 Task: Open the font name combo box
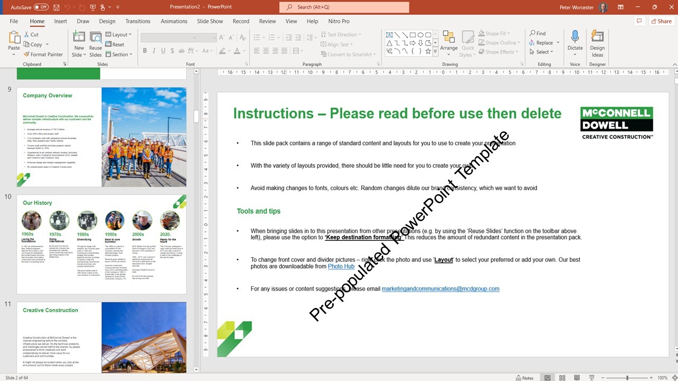point(168,37)
